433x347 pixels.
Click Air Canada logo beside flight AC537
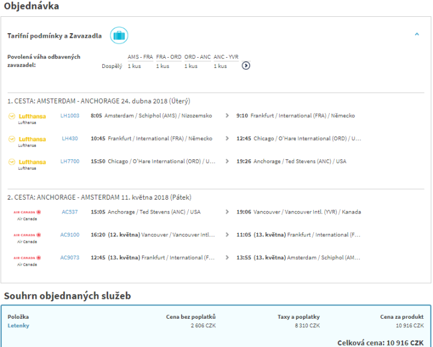click(x=27, y=212)
